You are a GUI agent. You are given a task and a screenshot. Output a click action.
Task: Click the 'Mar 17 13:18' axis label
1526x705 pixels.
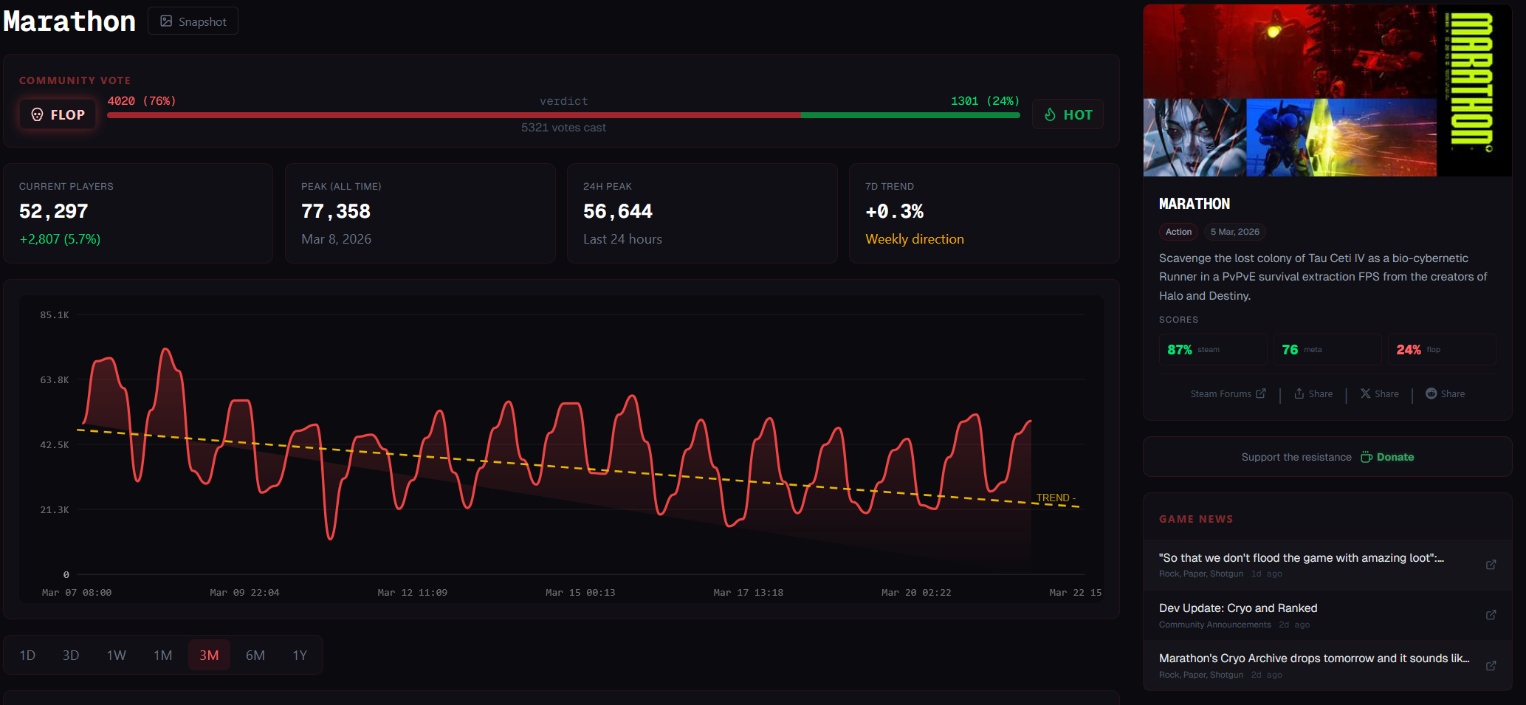[749, 593]
